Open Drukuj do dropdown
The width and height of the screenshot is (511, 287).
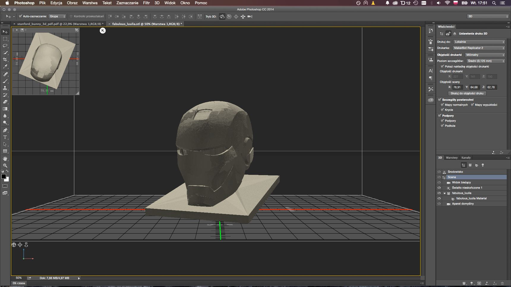tap(479, 42)
